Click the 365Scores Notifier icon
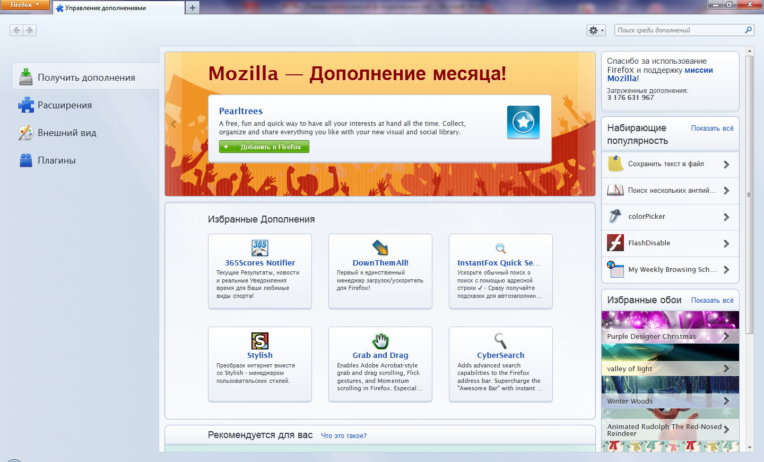764x462 pixels. [259, 247]
